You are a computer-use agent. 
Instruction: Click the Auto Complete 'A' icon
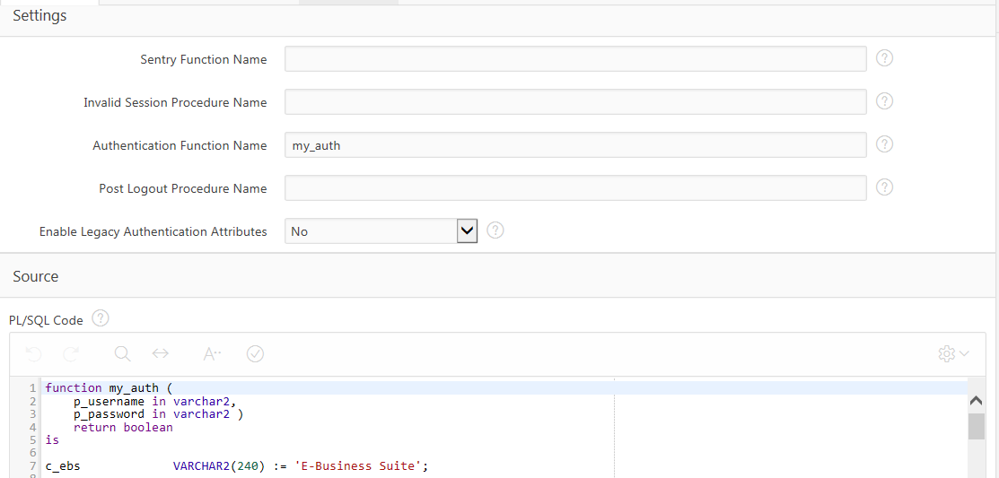(x=212, y=354)
